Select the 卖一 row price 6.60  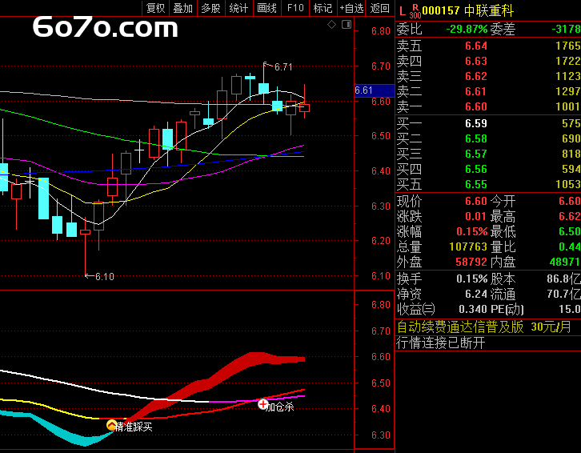pyautogui.click(x=476, y=106)
